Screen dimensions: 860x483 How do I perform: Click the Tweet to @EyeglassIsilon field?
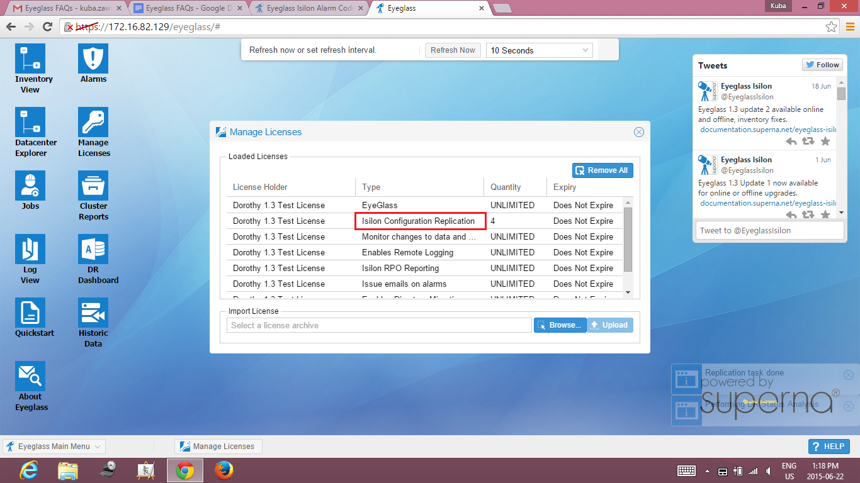[769, 230]
